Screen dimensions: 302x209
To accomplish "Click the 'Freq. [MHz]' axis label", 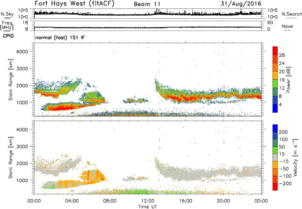I will [7, 26].
